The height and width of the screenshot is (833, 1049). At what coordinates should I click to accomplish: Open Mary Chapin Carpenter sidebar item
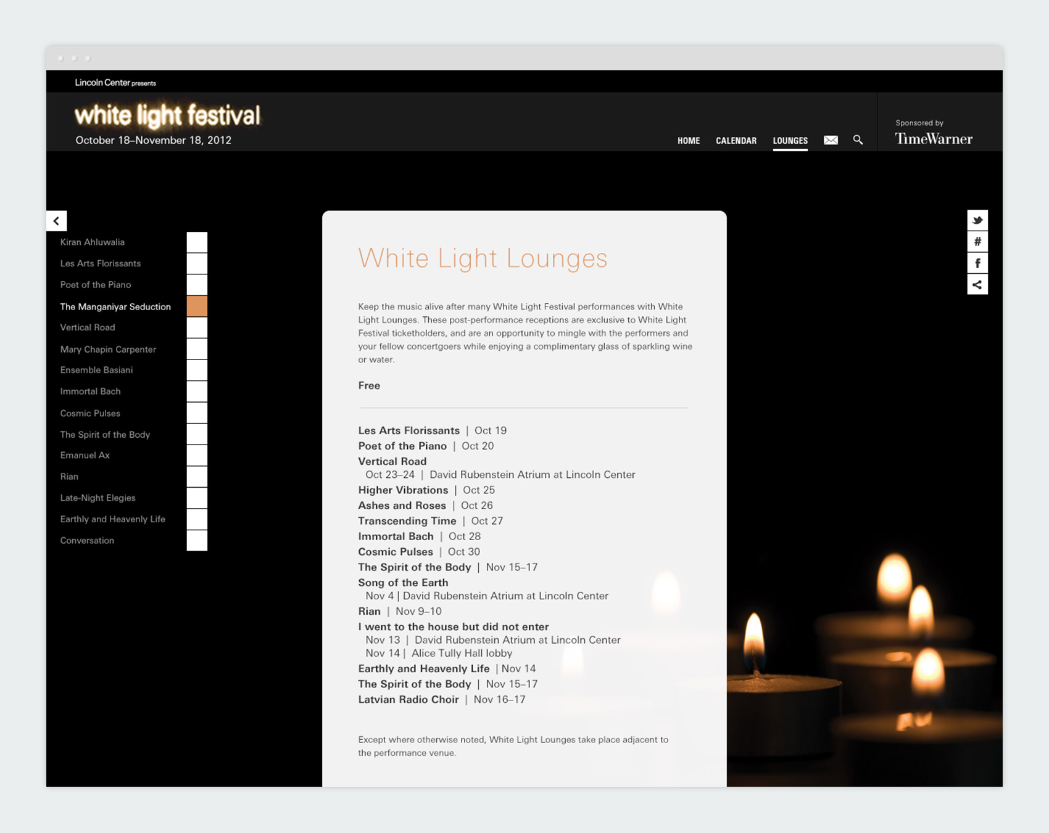(x=108, y=349)
